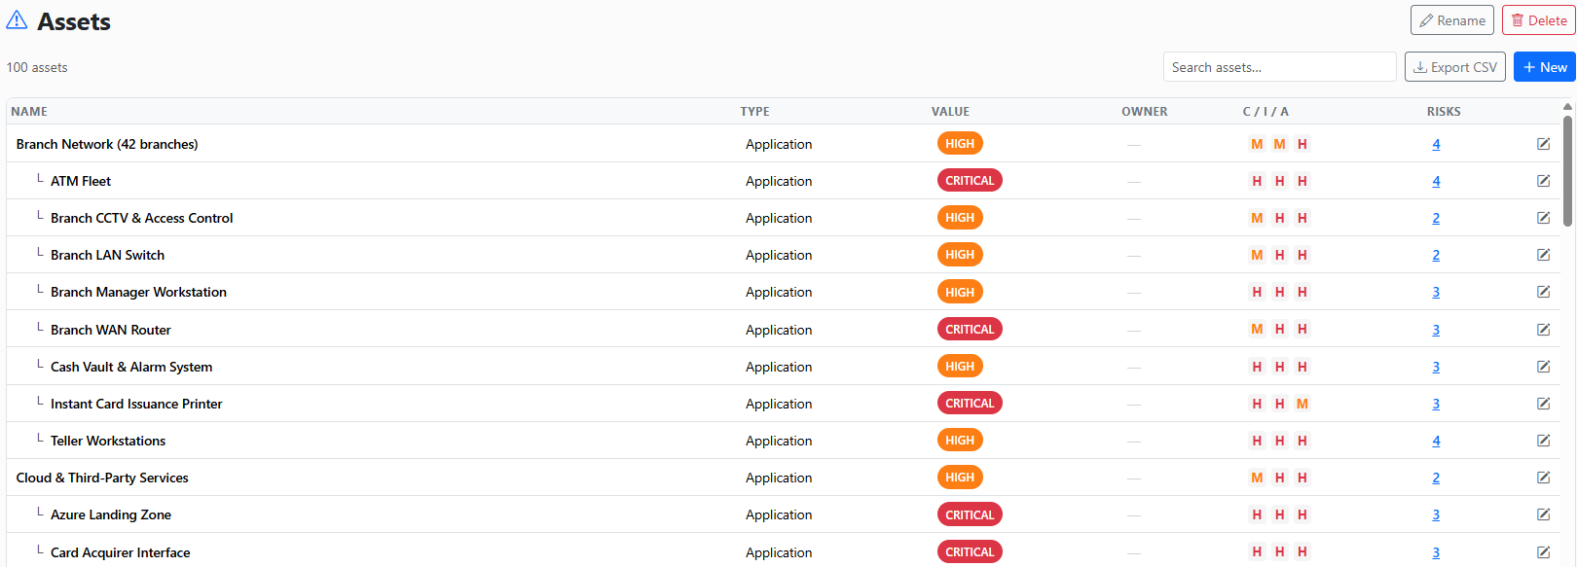Click the RISKS column header
1577x567 pixels.
click(x=1444, y=112)
